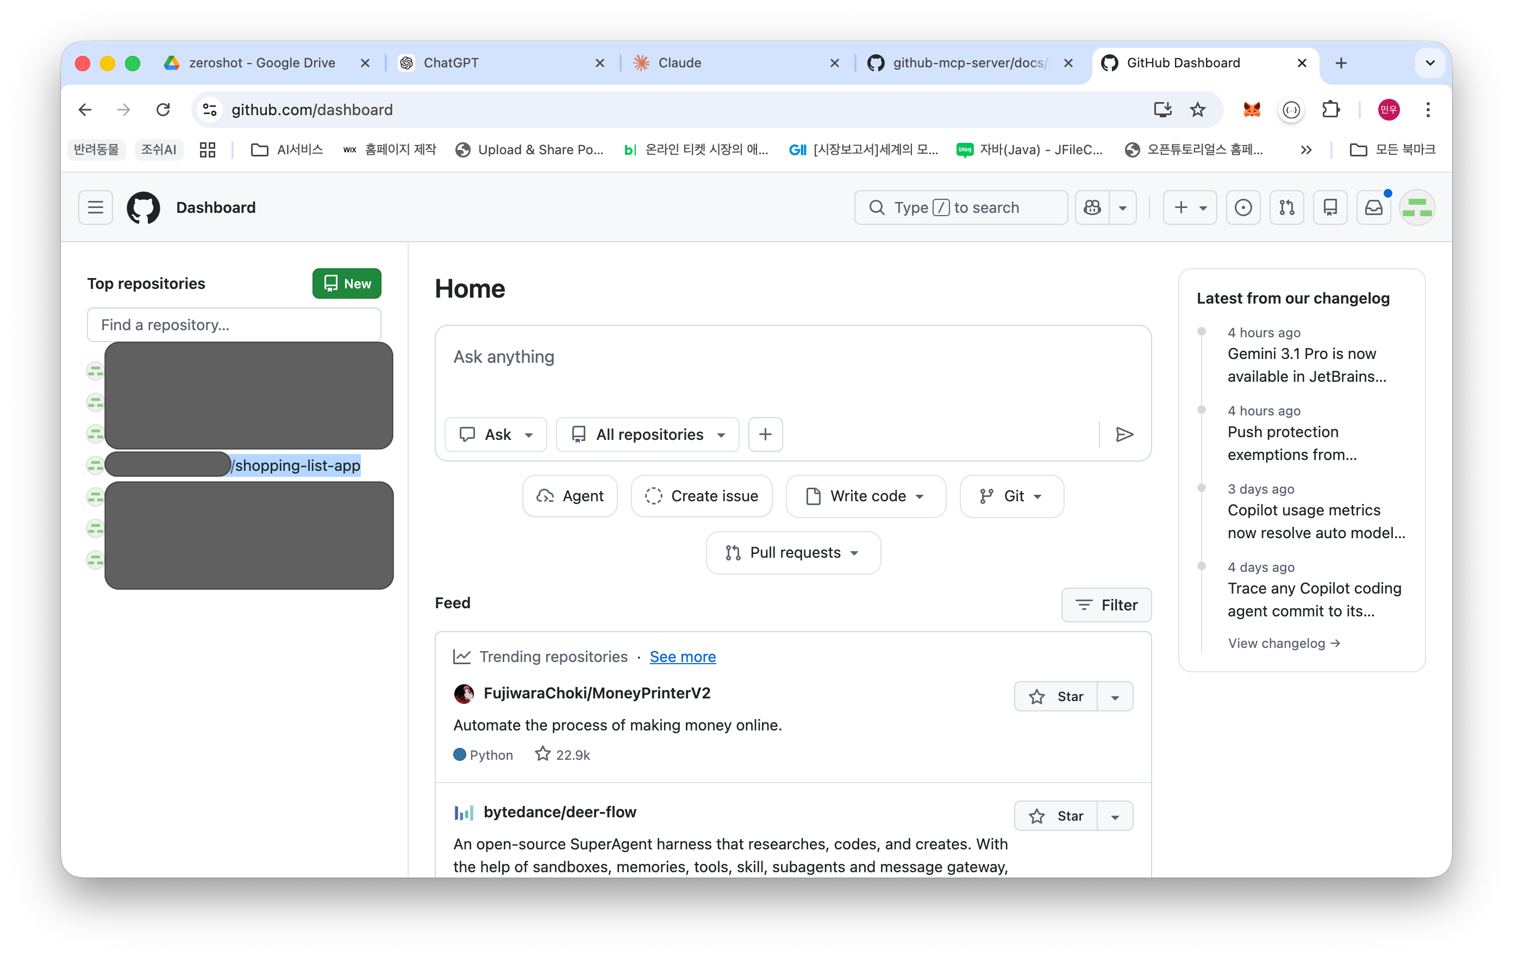Open the Chrome profile avatar
Viewport: 1513px width, 958px height.
(1389, 110)
